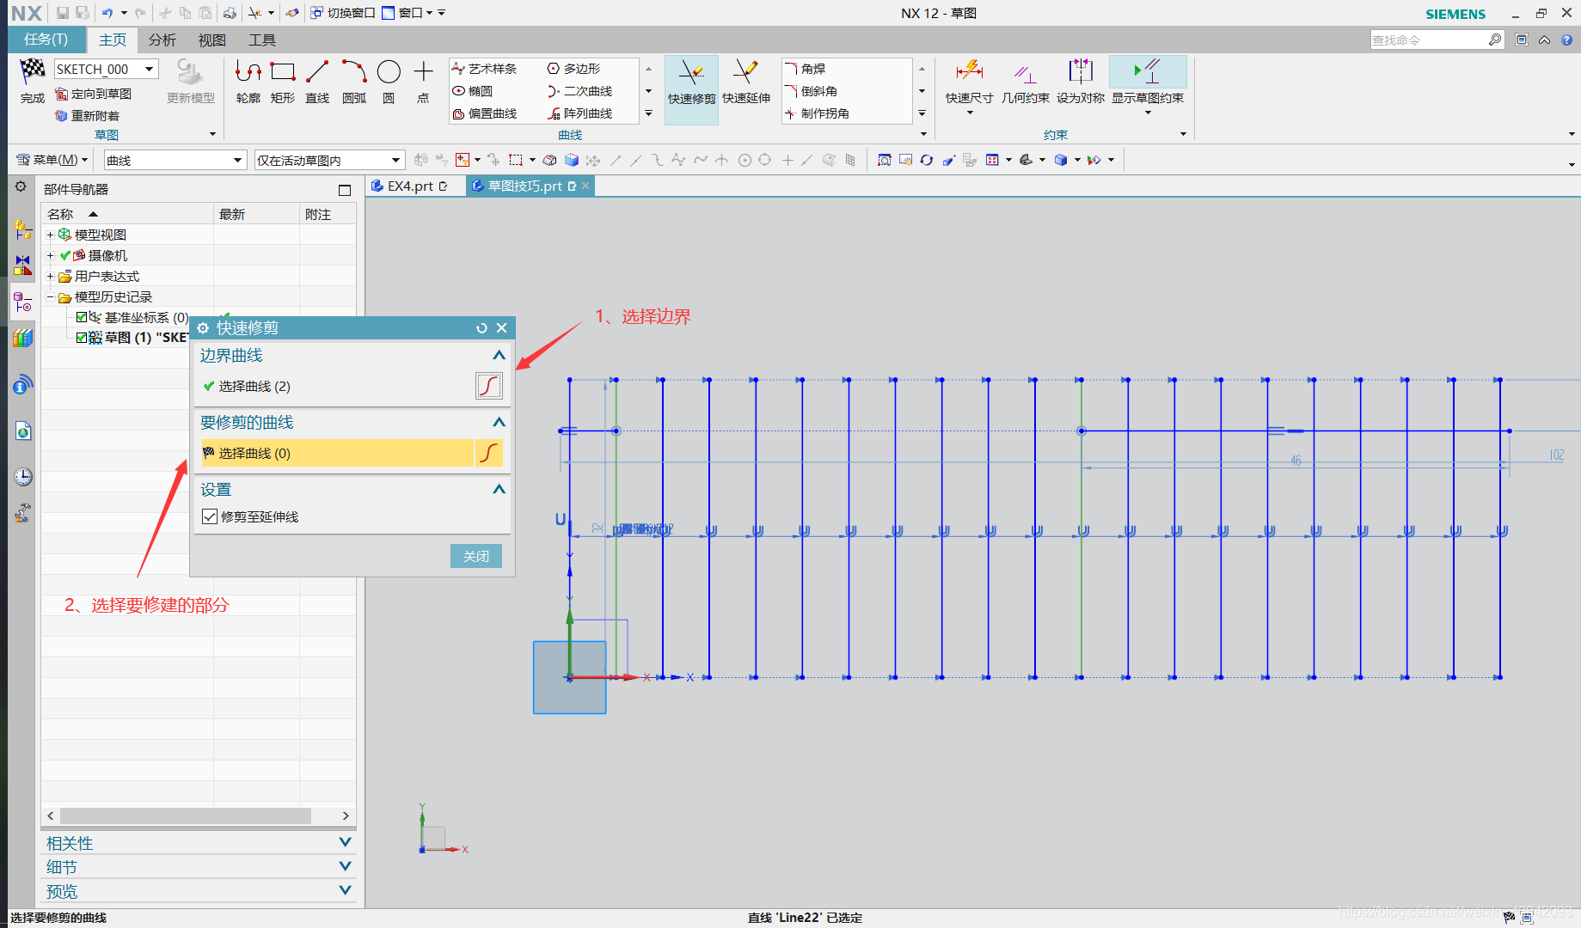Choose Pattern Curve (阵列曲线) tool
The width and height of the screenshot is (1581, 928).
tap(580, 113)
